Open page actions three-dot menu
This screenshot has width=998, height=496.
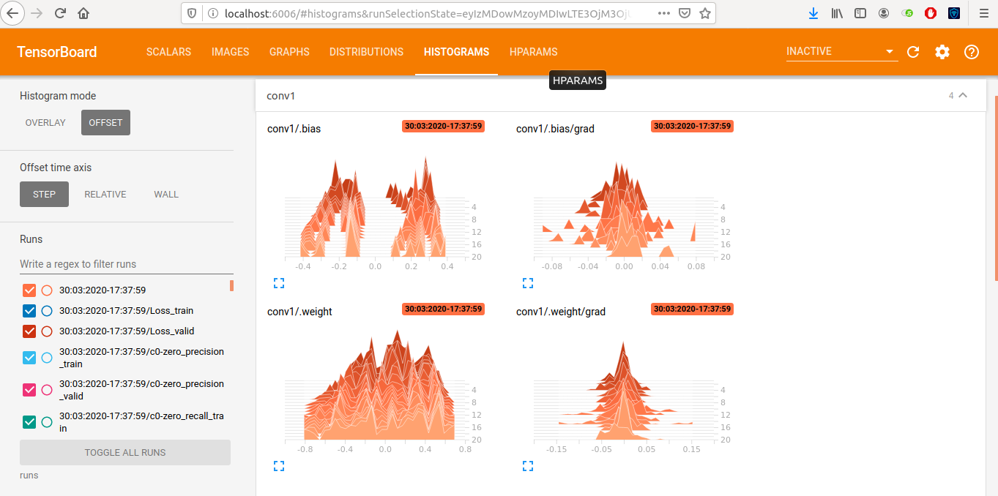pyautogui.click(x=663, y=13)
